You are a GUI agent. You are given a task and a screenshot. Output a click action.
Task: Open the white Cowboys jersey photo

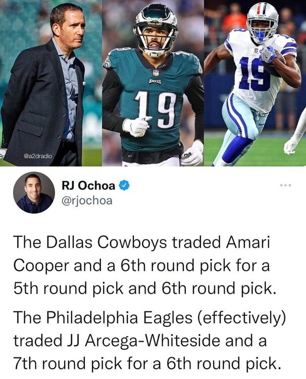pos(255,83)
